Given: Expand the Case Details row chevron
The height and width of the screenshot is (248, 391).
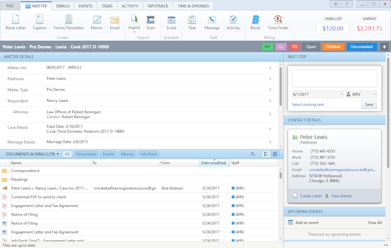Looking at the screenshot, I should pyautogui.click(x=270, y=129).
